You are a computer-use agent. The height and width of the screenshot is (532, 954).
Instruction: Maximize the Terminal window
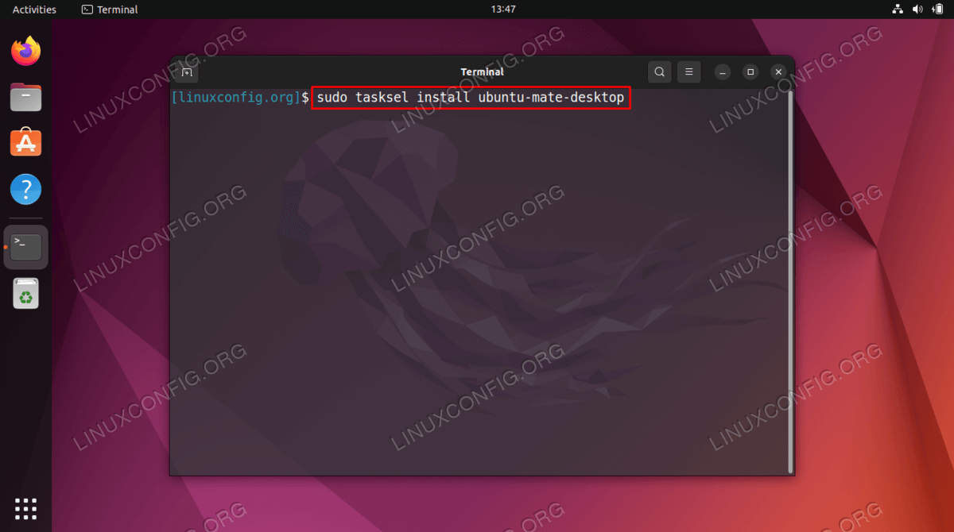pyautogui.click(x=750, y=72)
